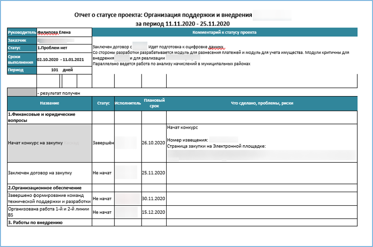Select the '1.Проблем нет' status cell
Screen dimensions: 373x247
click(x=64, y=48)
